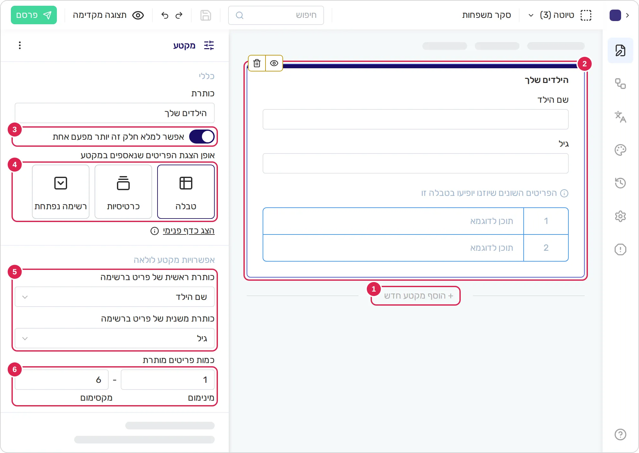Open the alert exclamation sidebar icon
Screen dimensions: 639x453
click(620, 249)
